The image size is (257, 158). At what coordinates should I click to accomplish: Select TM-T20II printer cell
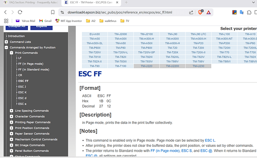[x=198, y=48]
